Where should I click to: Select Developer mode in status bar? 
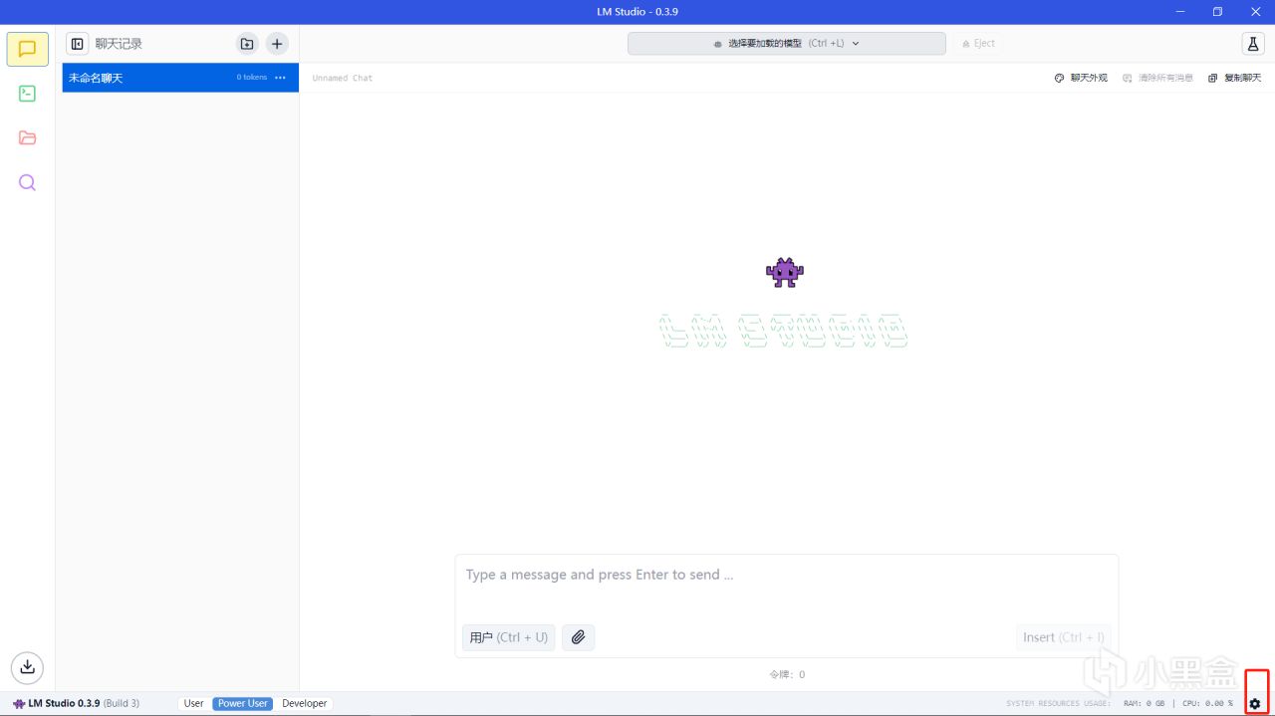[305, 703]
